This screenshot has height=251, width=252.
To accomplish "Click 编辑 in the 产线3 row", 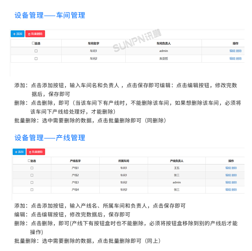I will 228,182.
